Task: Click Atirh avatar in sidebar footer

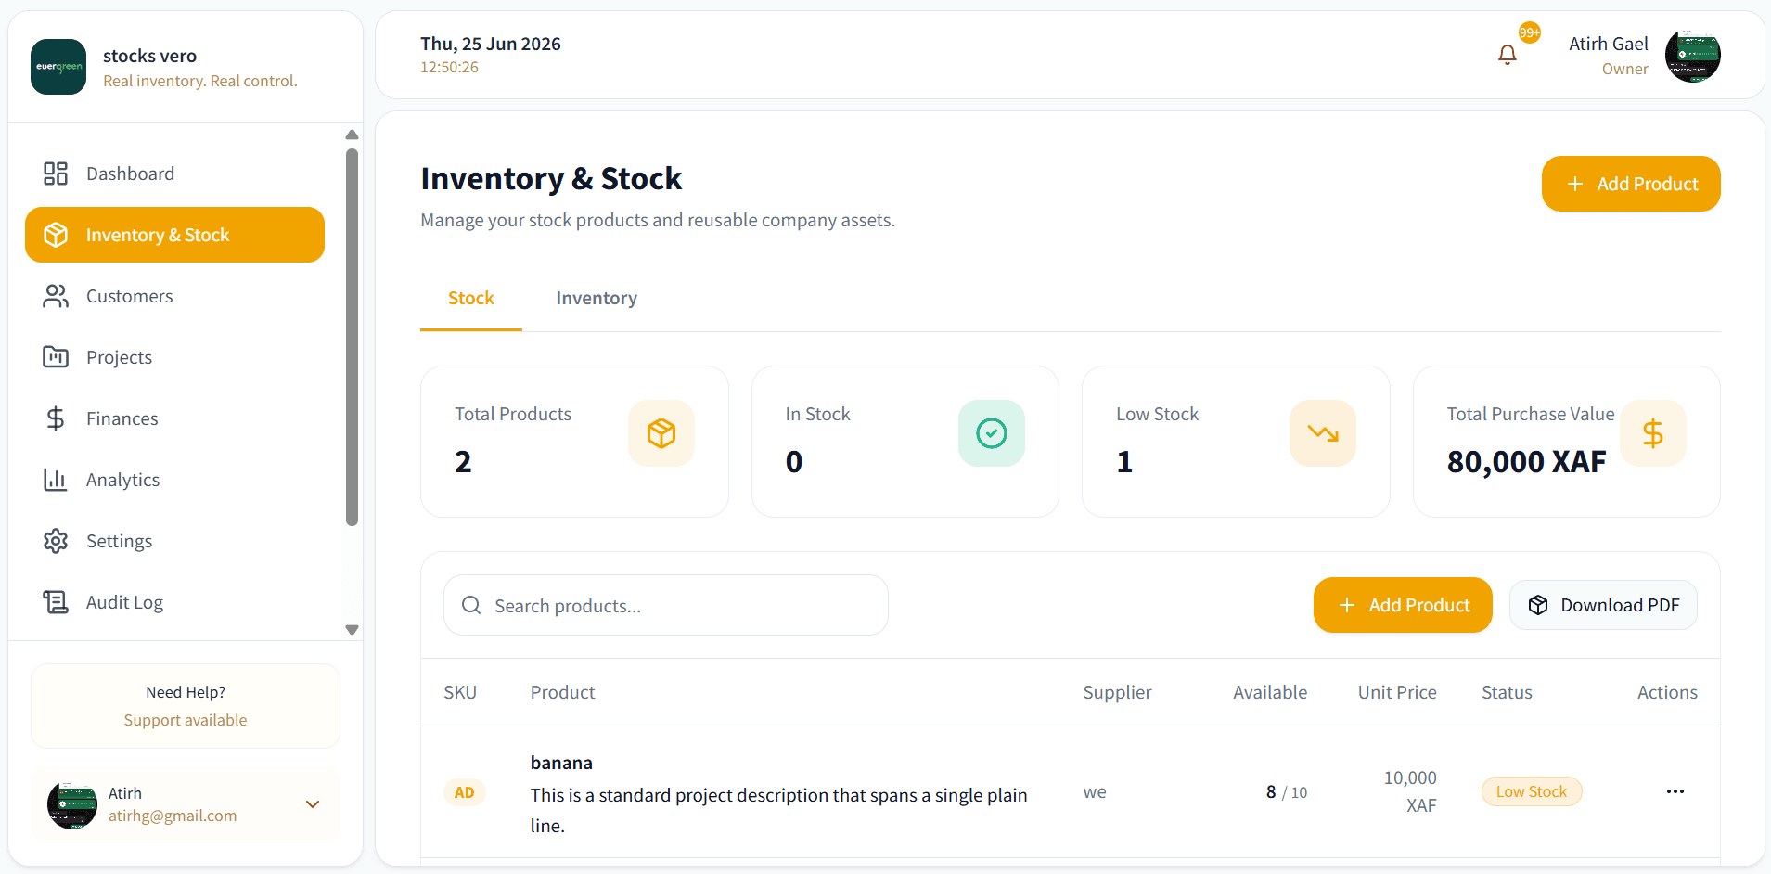Action: 72,804
